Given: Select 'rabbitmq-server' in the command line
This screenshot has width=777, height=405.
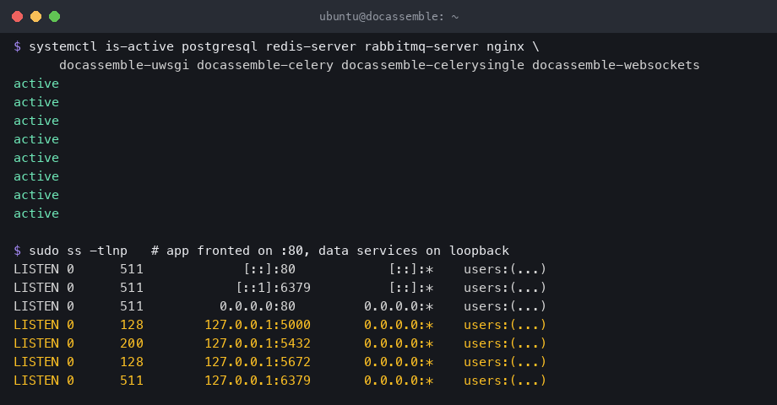Looking at the screenshot, I should pyautogui.click(x=421, y=47).
